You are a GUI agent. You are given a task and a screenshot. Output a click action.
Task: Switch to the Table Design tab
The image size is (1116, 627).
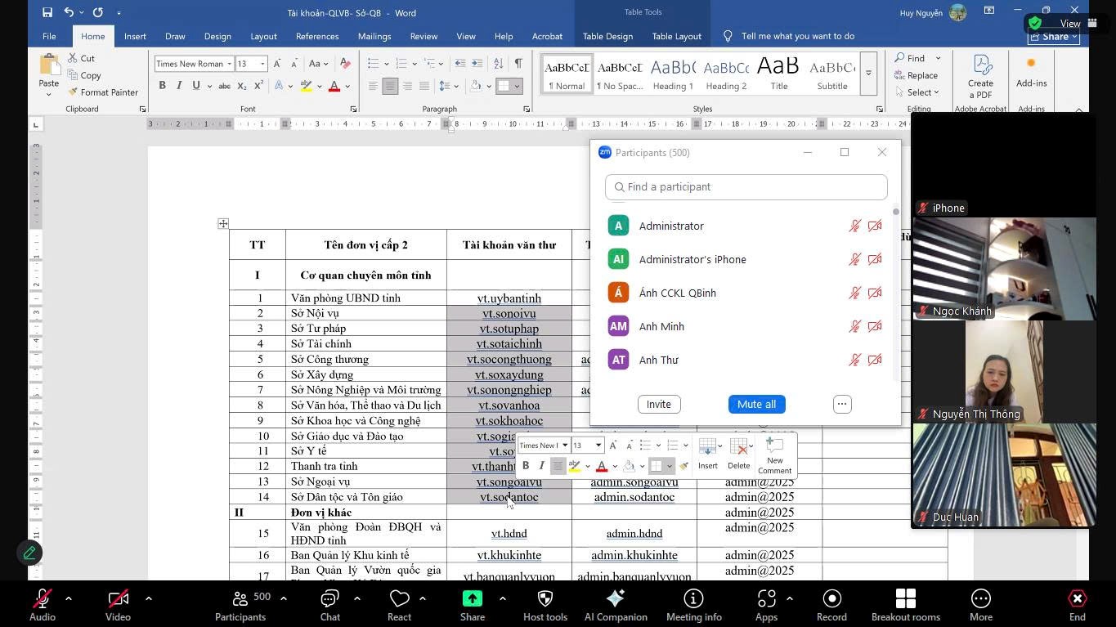click(607, 36)
